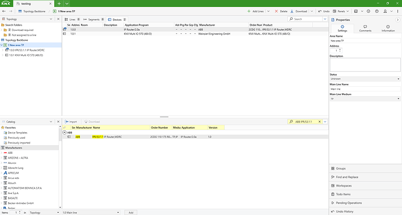Open the Settings properties tab

click(x=342, y=28)
